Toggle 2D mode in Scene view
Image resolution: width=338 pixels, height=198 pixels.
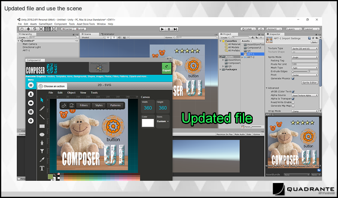pos(108,37)
